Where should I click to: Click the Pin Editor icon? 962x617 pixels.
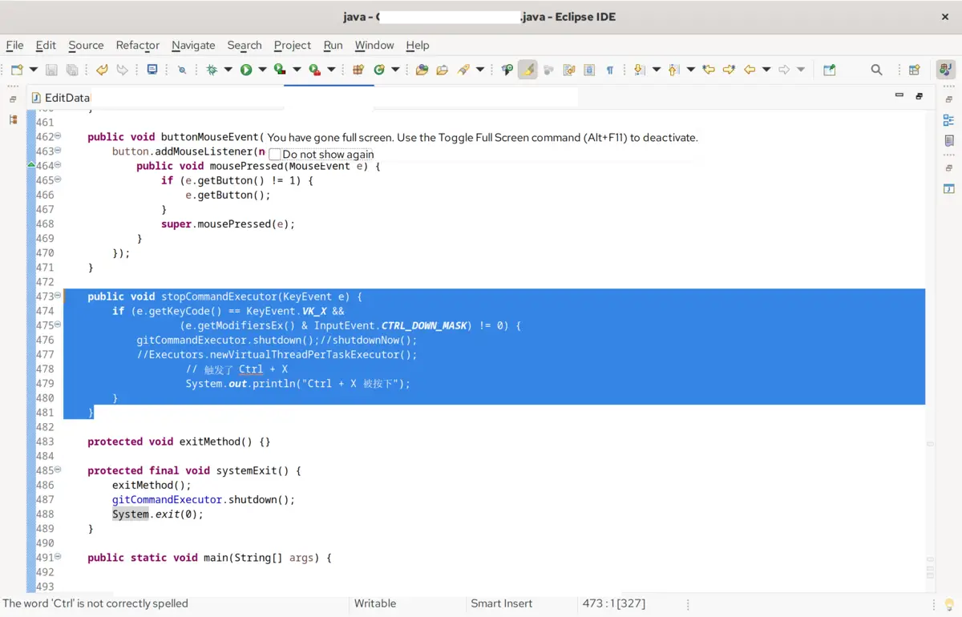click(x=830, y=70)
